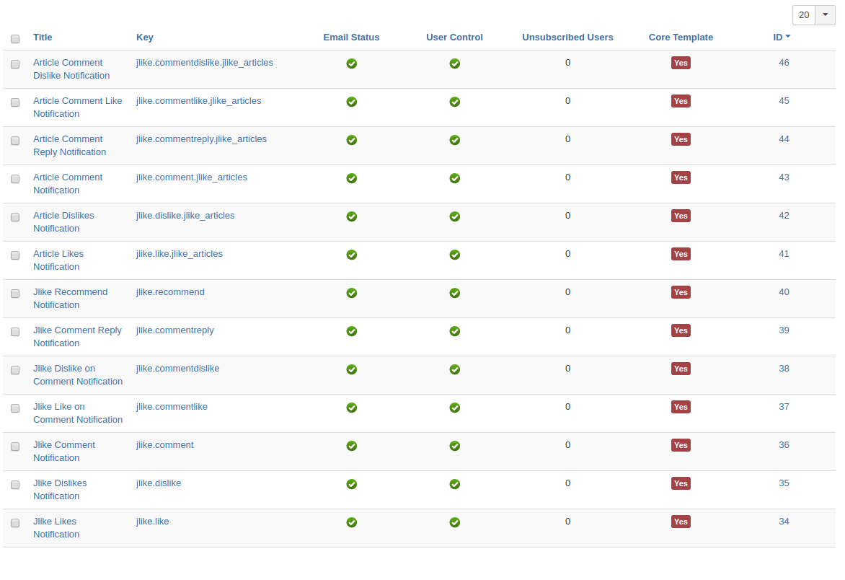Open the jlike.commentlike key link
Image resolution: width=845 pixels, height=580 pixels.
click(x=172, y=407)
